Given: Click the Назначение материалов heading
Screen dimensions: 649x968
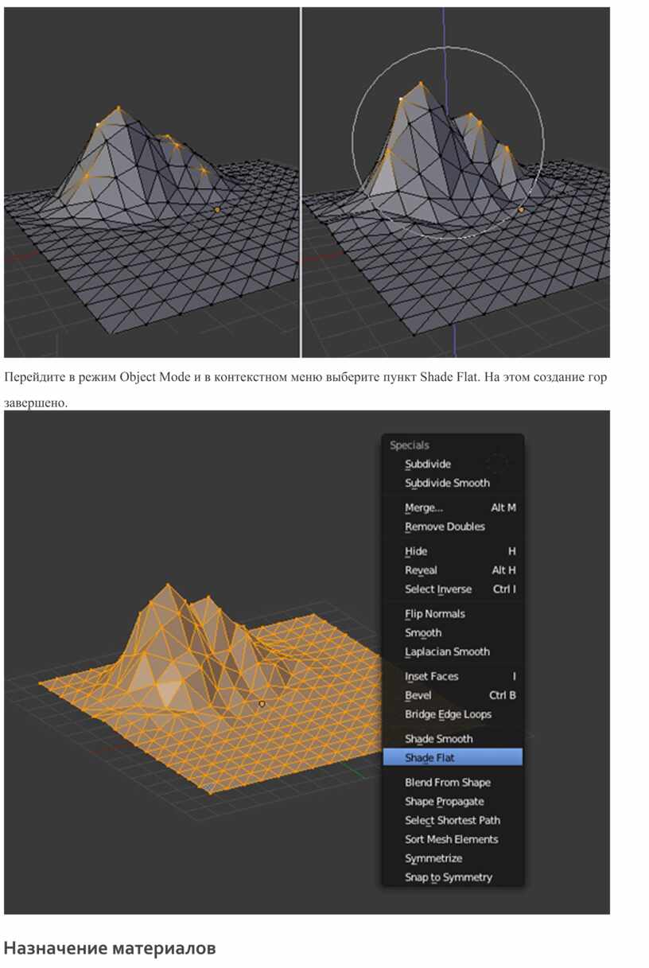Looking at the screenshot, I should pyautogui.click(x=110, y=949).
